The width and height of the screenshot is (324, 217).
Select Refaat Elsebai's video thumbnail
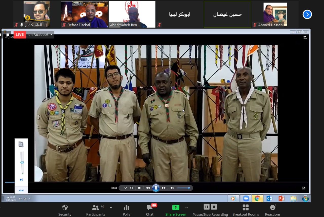coord(84,14)
